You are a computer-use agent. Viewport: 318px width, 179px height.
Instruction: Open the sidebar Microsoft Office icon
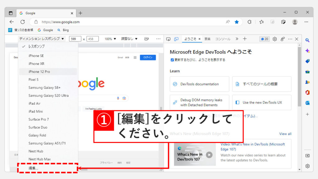(307, 93)
